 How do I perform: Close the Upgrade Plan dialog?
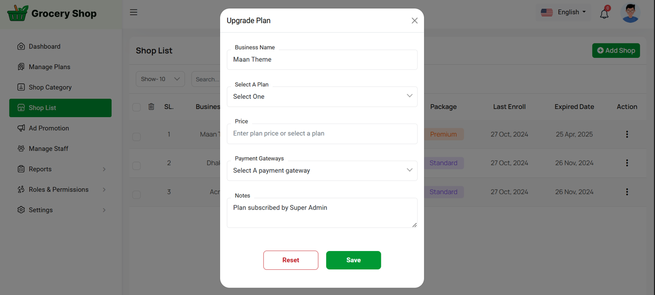[415, 21]
